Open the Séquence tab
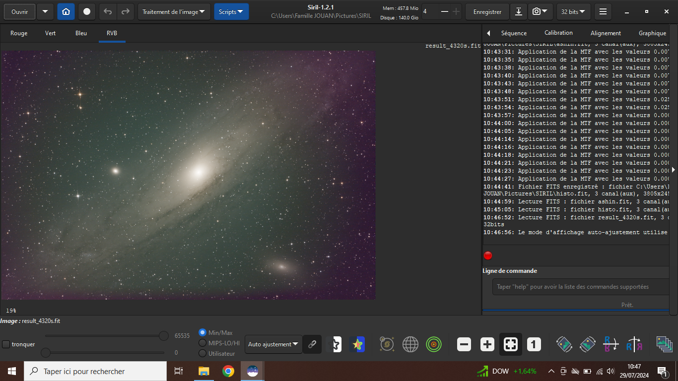Screen dimensions: 678x381 [x=514, y=33]
